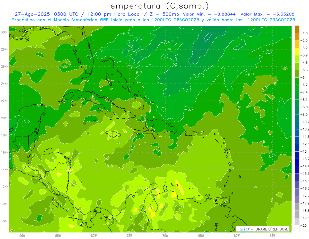The image size is (309, 239).
Task: Click the '22N' latitude axis label
Action: pos(4,101)
